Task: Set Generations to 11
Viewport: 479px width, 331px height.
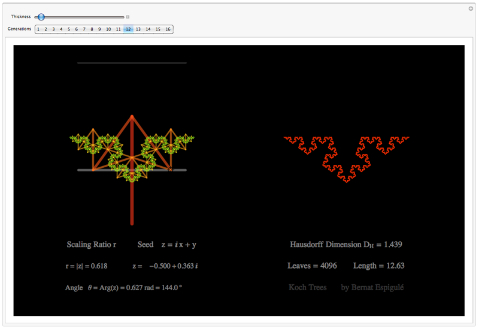Action: click(118, 29)
